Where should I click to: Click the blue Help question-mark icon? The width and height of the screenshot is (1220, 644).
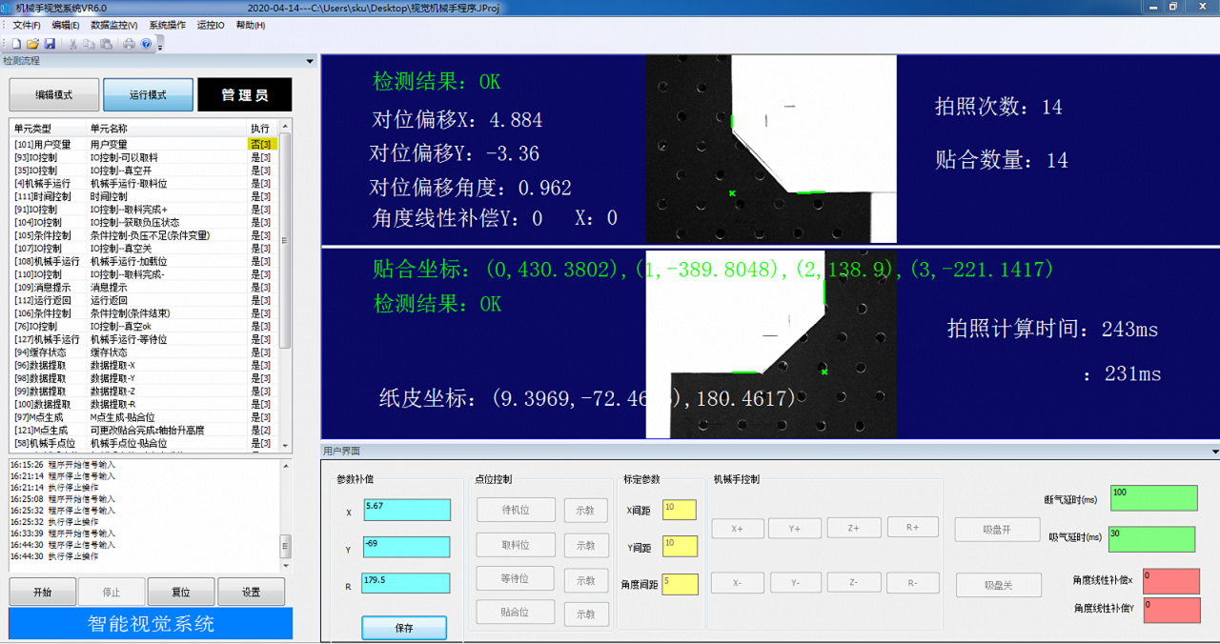[x=146, y=44]
